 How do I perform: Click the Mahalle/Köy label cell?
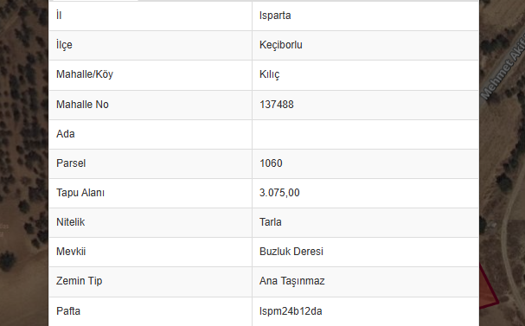tap(150, 75)
